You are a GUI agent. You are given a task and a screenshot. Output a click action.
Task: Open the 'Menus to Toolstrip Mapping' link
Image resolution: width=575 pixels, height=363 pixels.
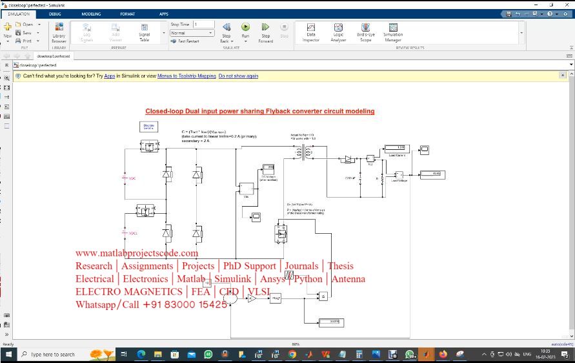point(186,76)
